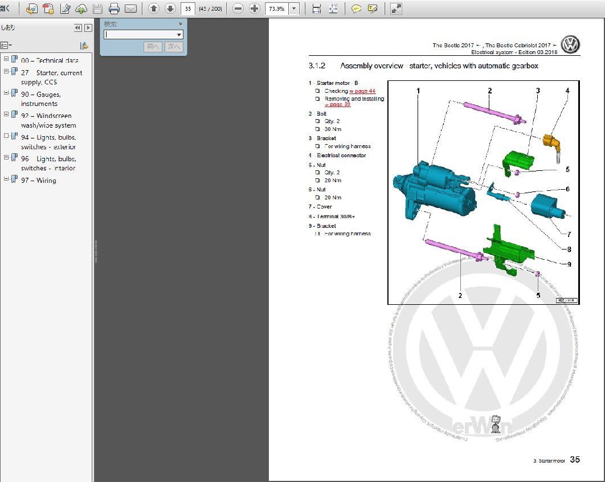Image resolution: width=605 pixels, height=482 pixels.
Task: Click the save floppy disk icon
Action: pos(97,9)
